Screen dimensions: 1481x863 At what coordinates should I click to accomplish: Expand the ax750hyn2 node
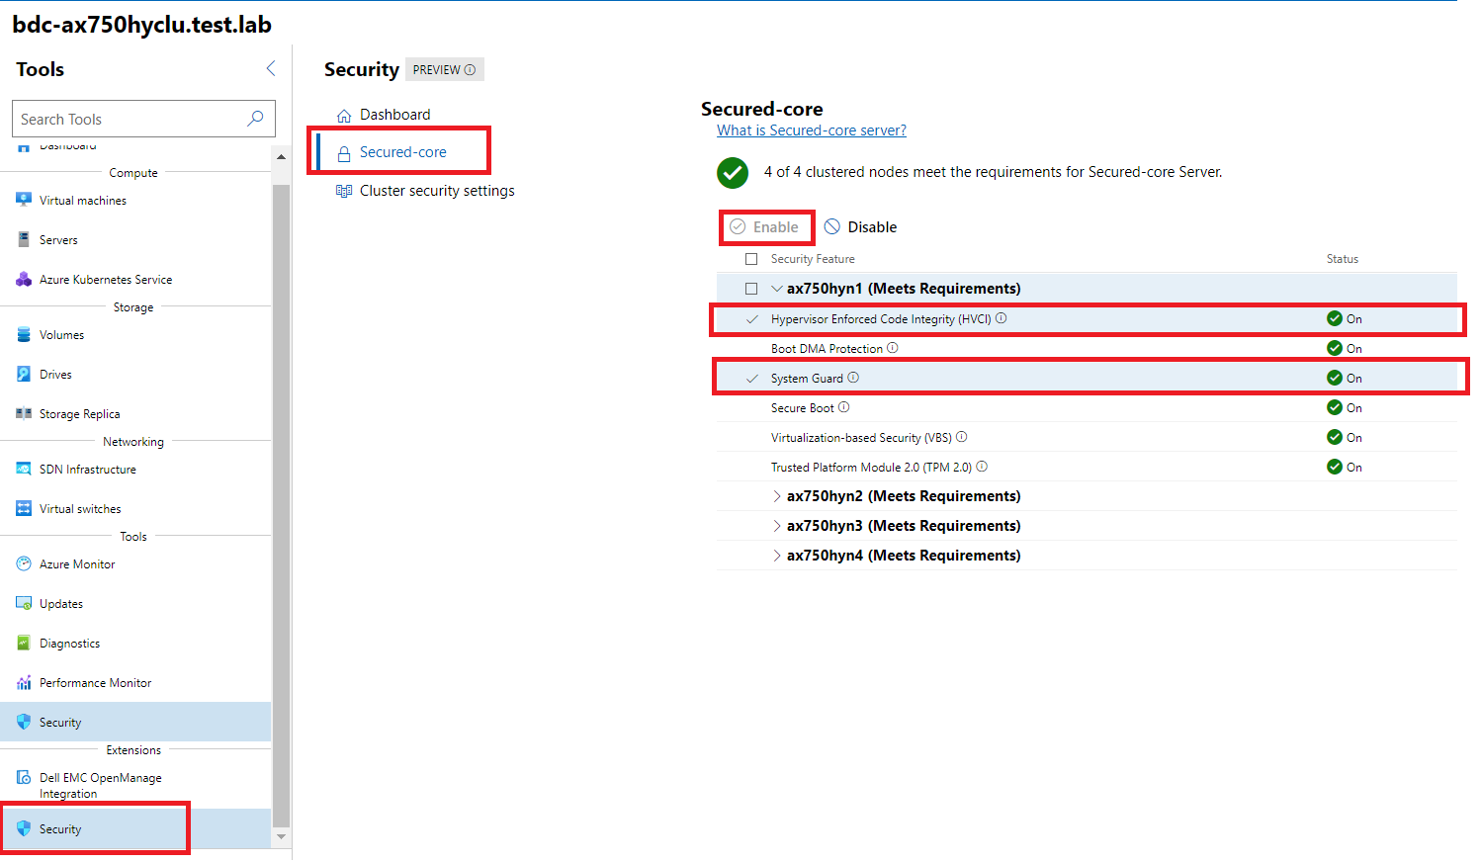click(x=777, y=496)
